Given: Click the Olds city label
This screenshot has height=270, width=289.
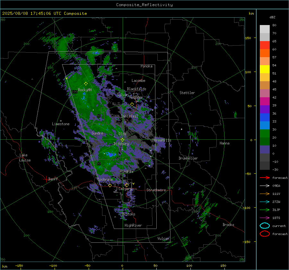Looking at the screenshot, I should (x=122, y=134).
